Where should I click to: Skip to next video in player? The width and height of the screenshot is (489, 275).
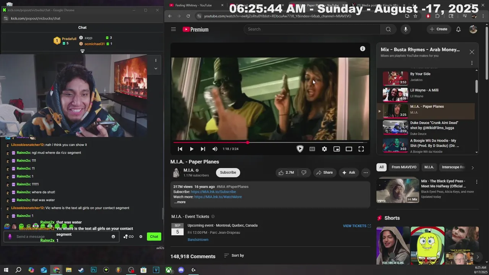pyautogui.click(x=203, y=149)
